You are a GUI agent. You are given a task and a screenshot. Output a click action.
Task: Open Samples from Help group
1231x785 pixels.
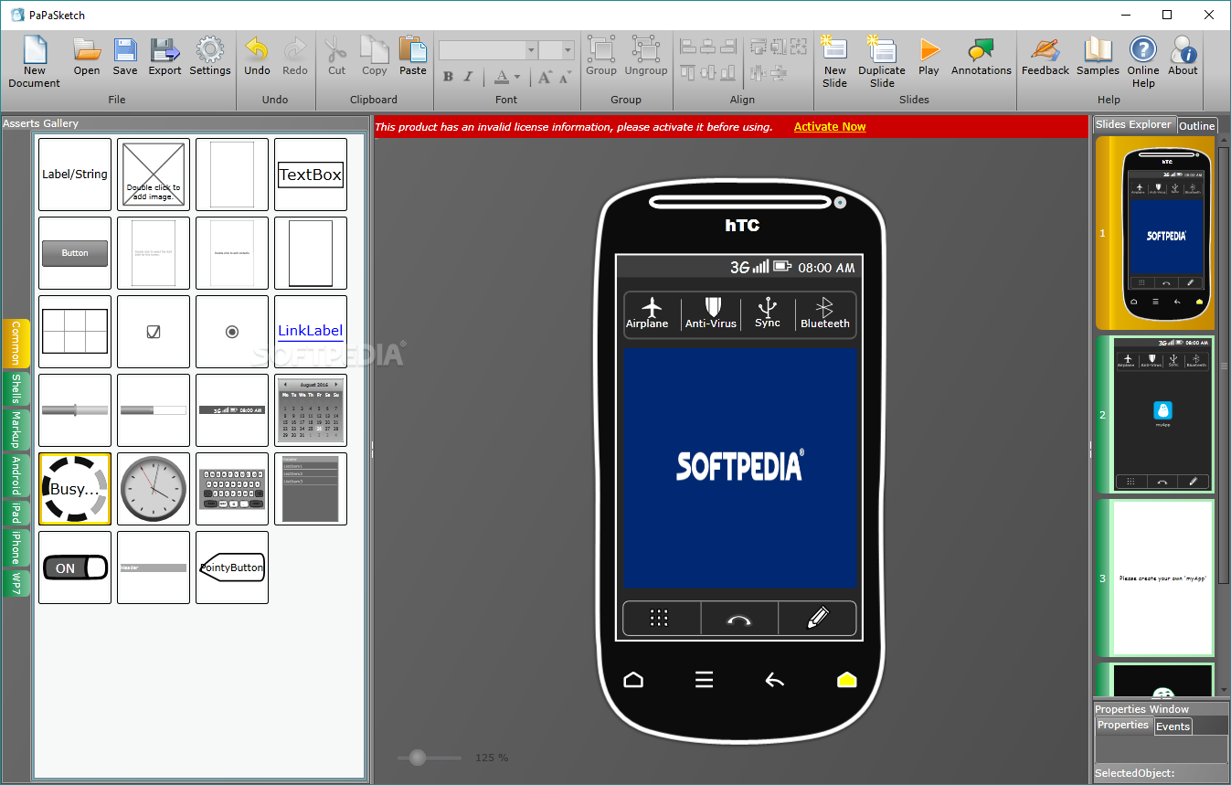point(1098,56)
